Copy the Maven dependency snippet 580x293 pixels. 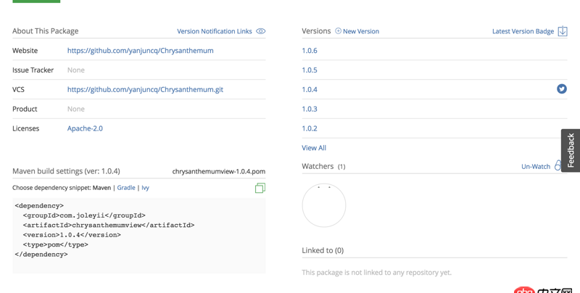tap(260, 189)
